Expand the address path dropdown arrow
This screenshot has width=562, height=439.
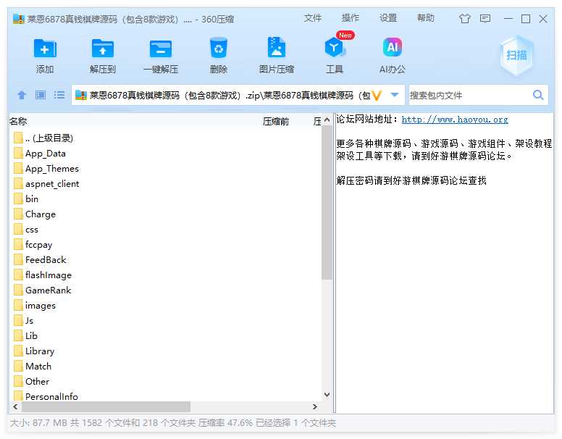tap(395, 95)
